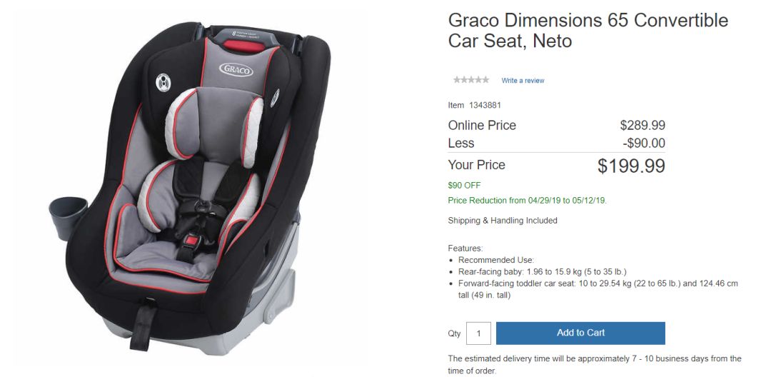Open the Write a review link
The image size is (771, 377).
(523, 81)
